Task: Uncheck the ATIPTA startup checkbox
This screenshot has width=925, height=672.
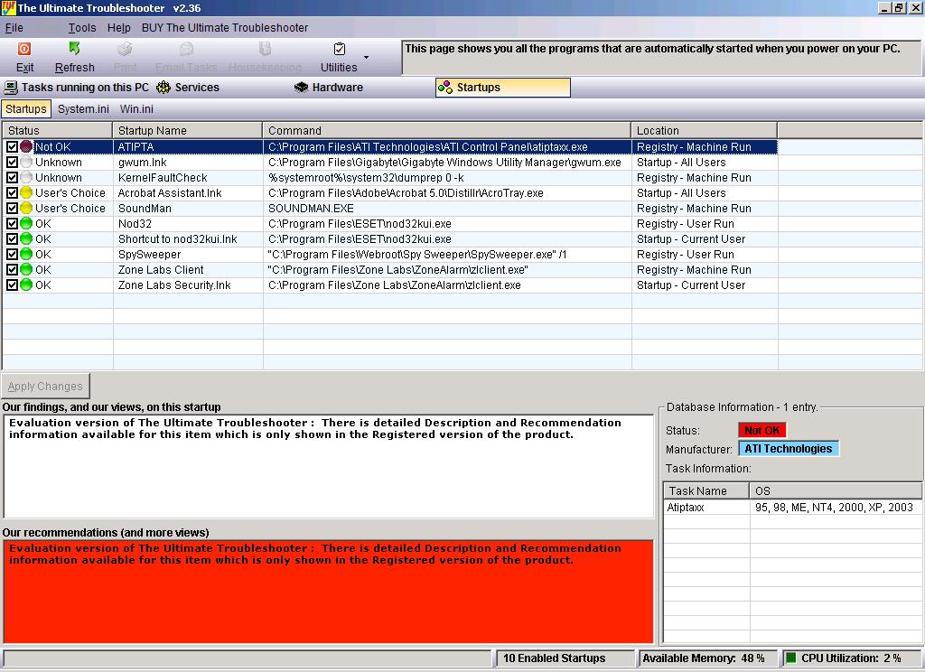Action: [12, 146]
